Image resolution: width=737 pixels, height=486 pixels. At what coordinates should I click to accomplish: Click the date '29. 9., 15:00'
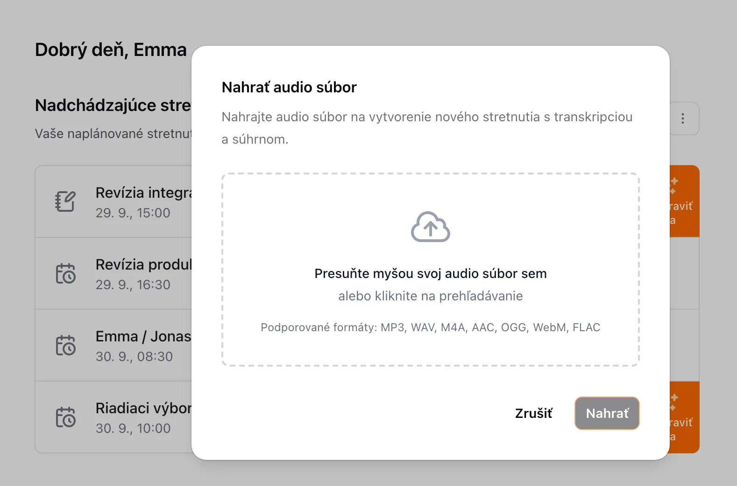(133, 213)
